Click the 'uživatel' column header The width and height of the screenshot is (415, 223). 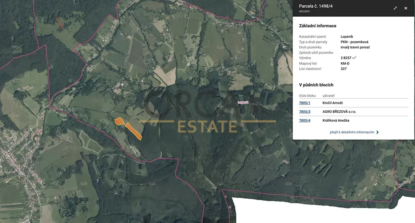tap(328, 95)
